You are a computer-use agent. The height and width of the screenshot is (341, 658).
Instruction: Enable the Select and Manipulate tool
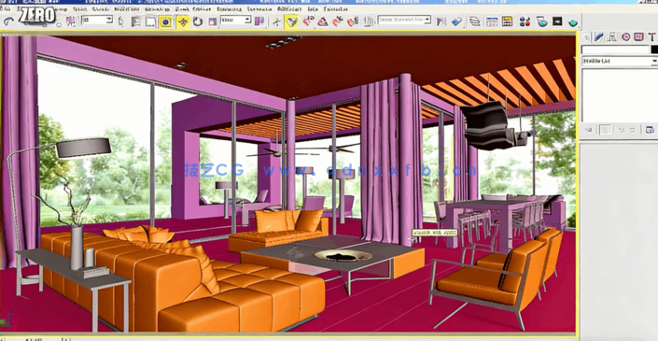(276, 21)
